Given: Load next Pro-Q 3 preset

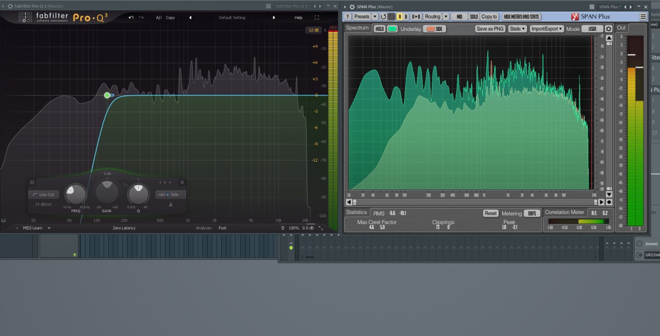Looking at the screenshot, I should point(274,17).
